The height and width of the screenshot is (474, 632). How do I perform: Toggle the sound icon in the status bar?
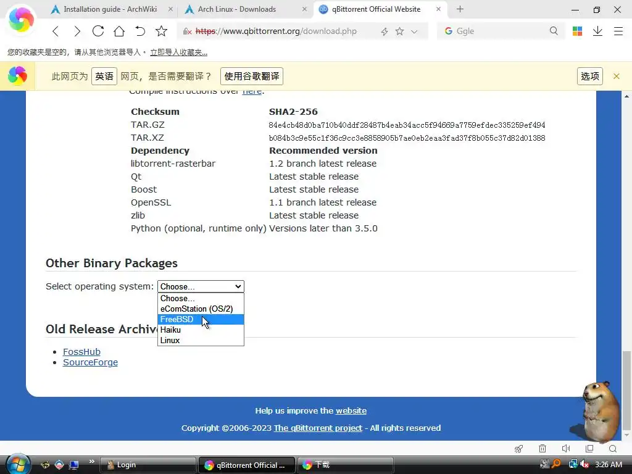[566, 449]
